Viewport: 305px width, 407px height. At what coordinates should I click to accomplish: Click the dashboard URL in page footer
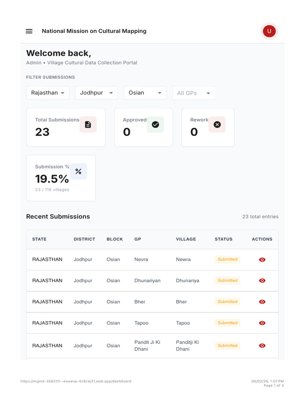coord(76,381)
